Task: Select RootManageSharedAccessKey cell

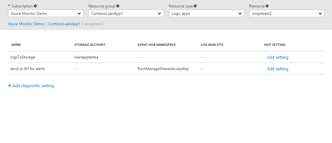Action: click(163, 69)
